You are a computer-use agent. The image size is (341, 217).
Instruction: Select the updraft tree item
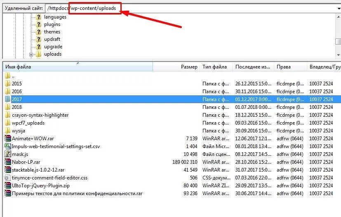pyautogui.click(x=52, y=39)
